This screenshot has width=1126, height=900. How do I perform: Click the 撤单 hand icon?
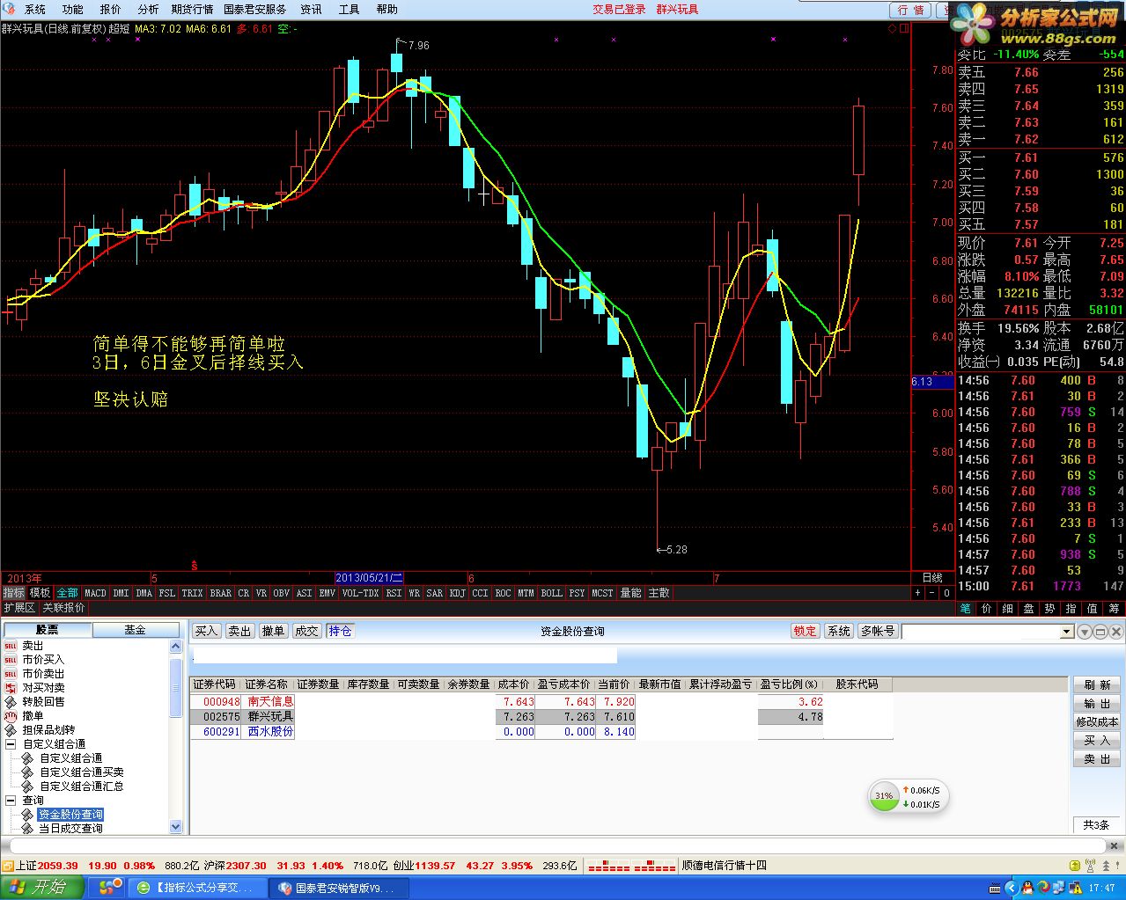click(11, 716)
